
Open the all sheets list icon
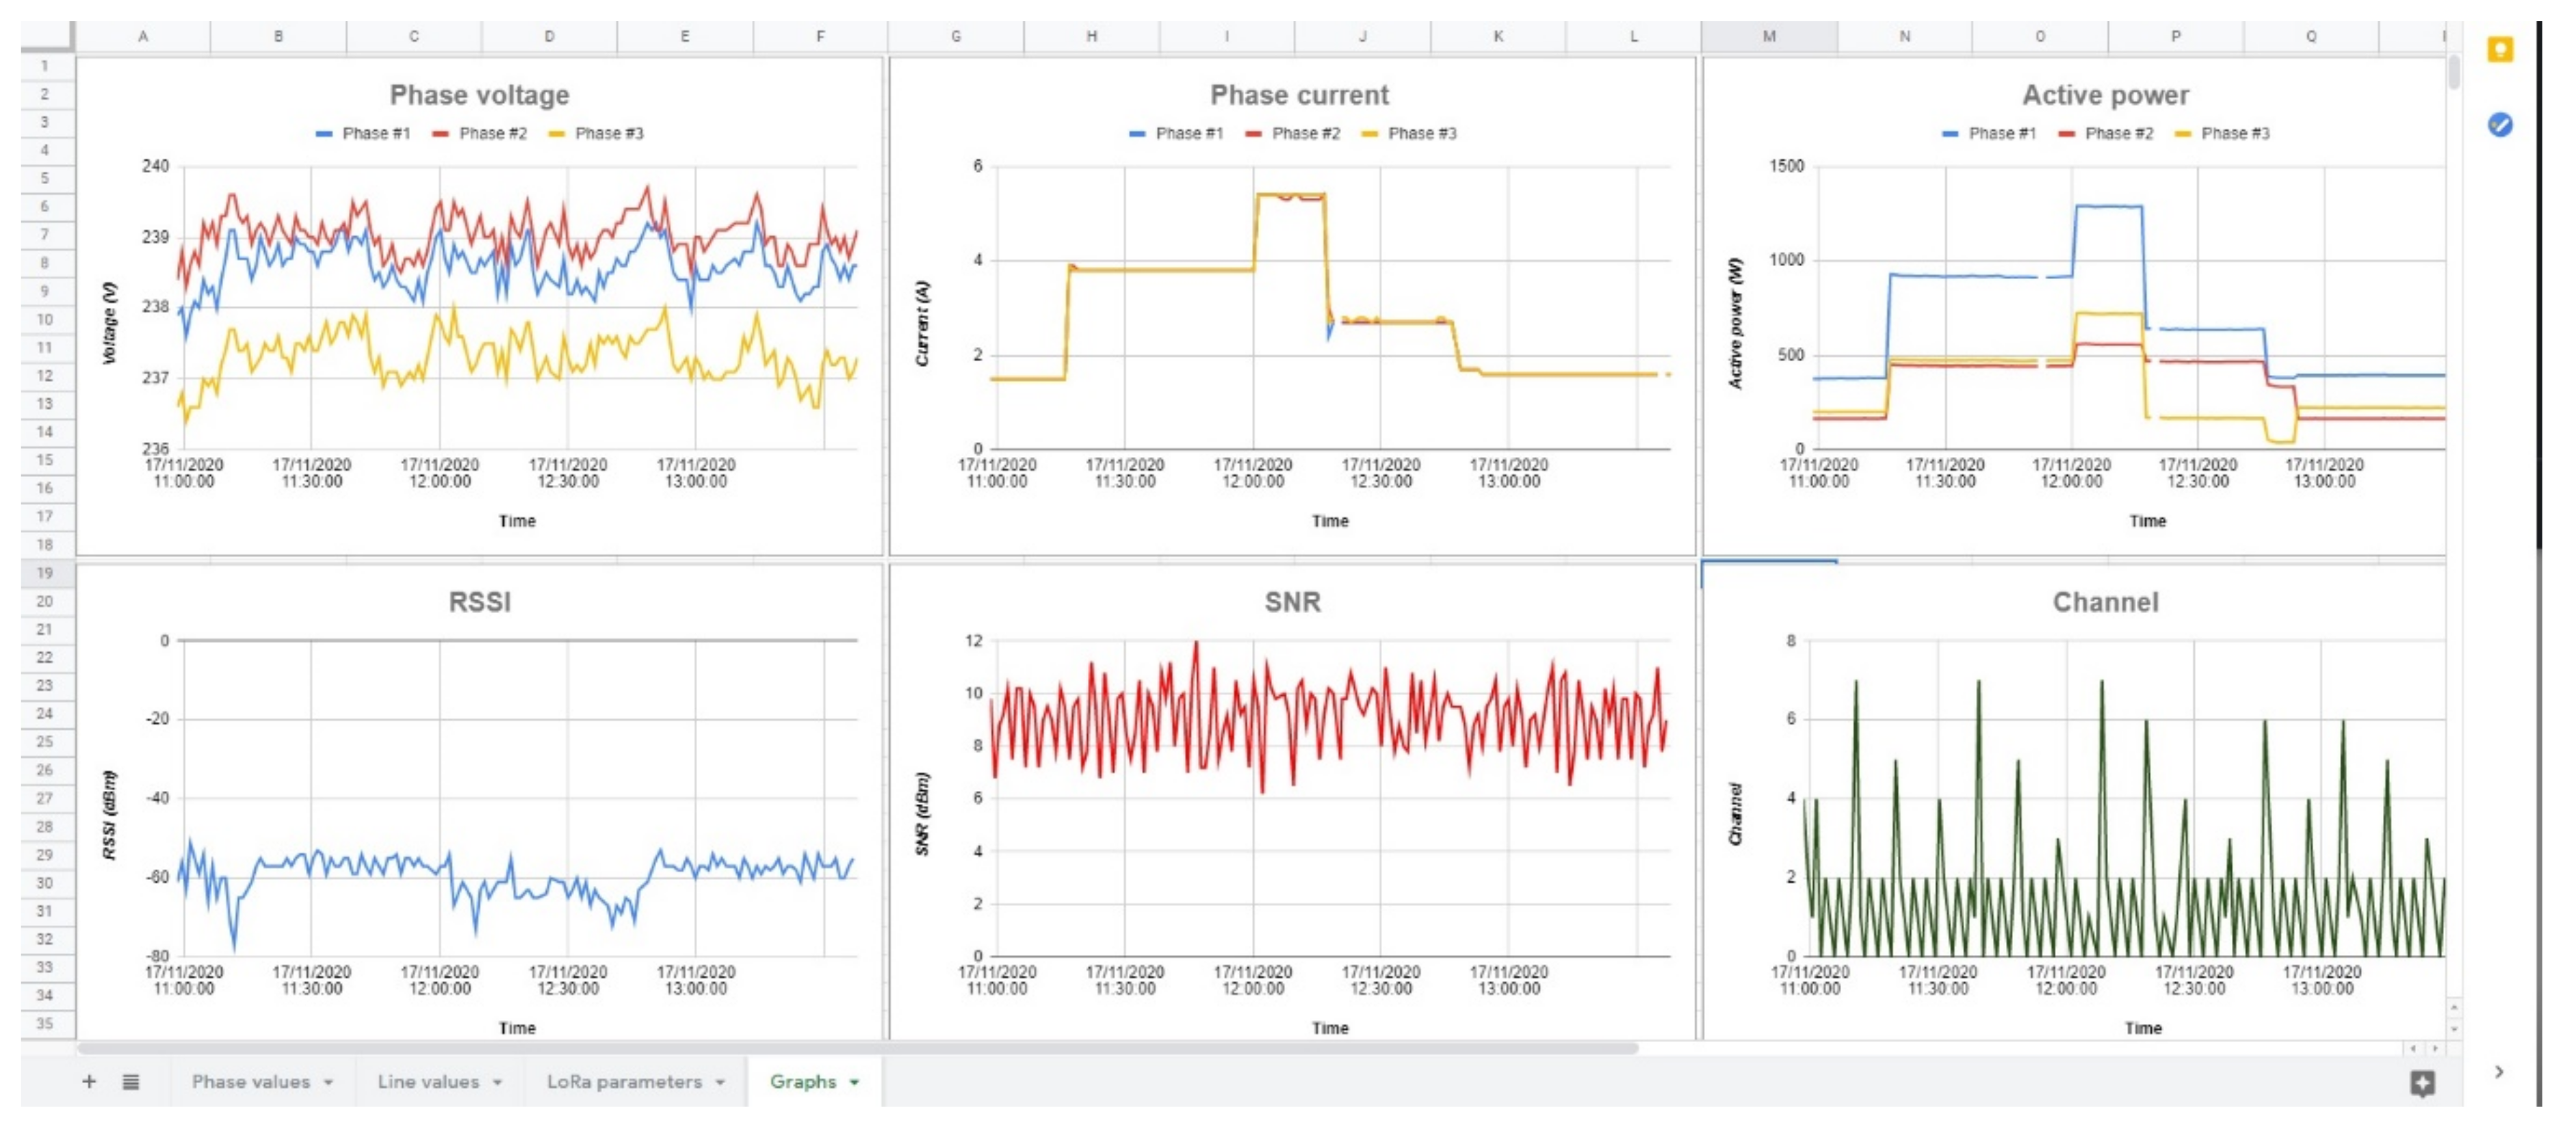point(131,1081)
